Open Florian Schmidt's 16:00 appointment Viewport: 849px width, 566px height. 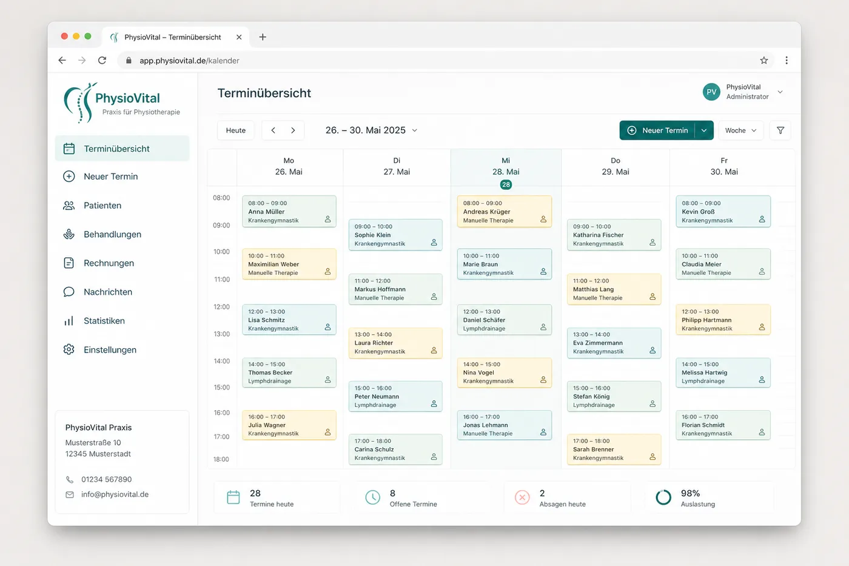723,425
